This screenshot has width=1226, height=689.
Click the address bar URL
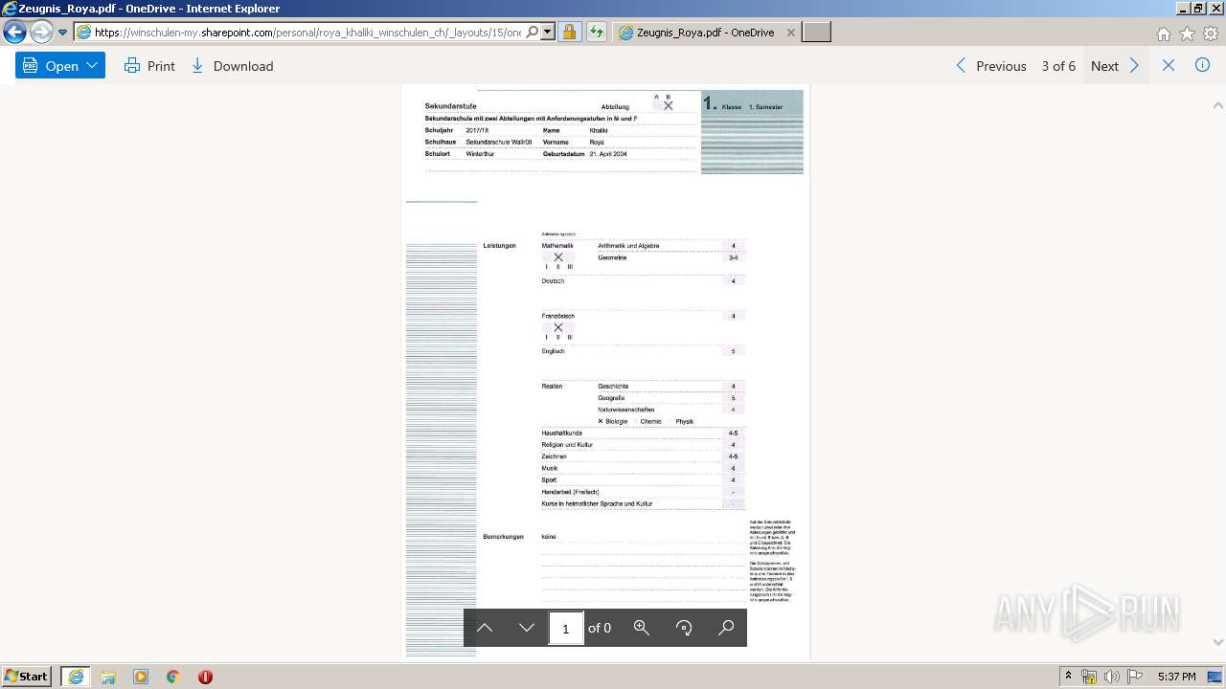click(x=307, y=33)
